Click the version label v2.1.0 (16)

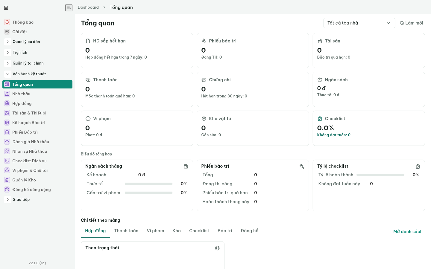37,263
